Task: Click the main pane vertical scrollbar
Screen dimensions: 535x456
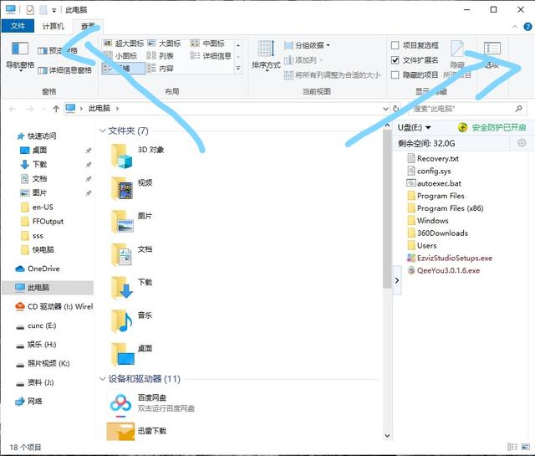Action: point(387,209)
